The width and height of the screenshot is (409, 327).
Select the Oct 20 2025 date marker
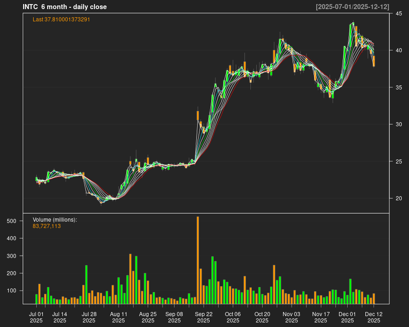[262, 317]
